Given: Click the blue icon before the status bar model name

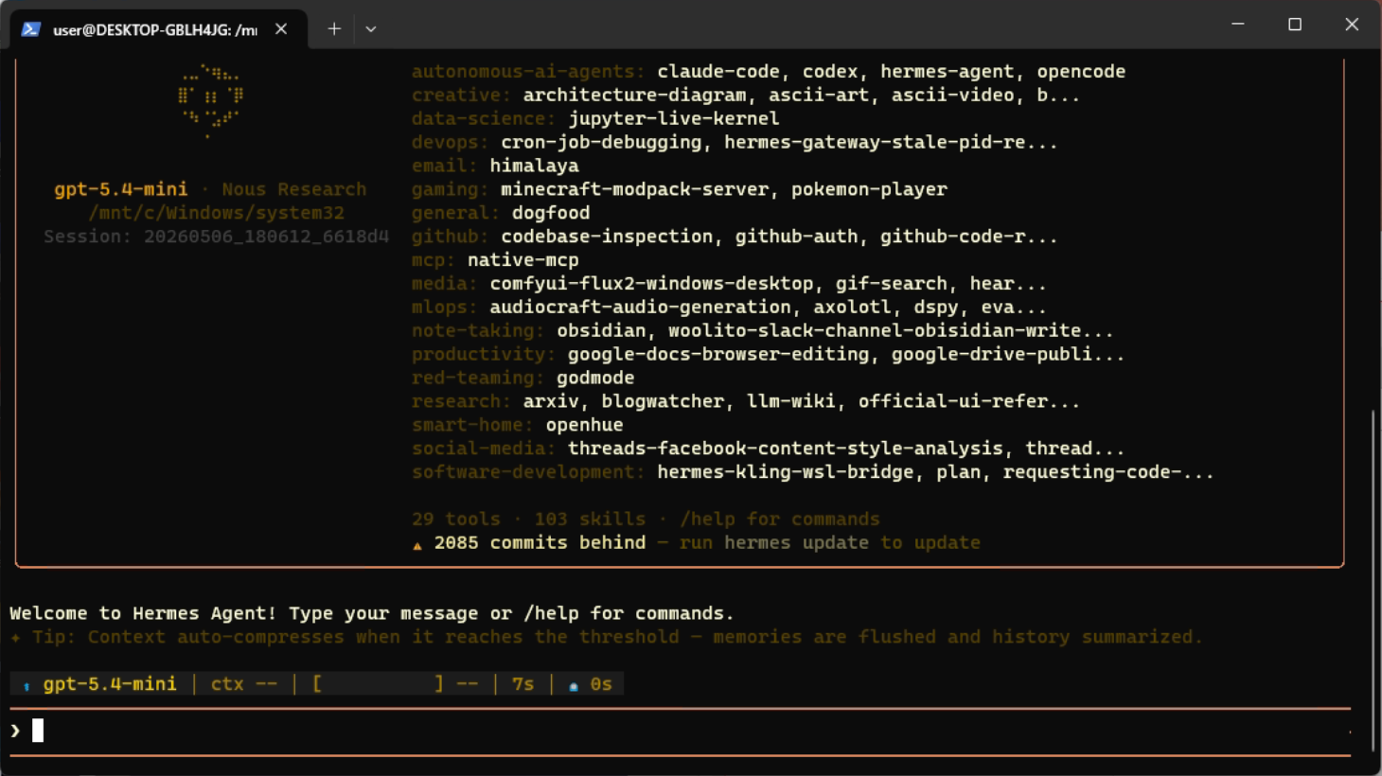Looking at the screenshot, I should [x=27, y=685].
